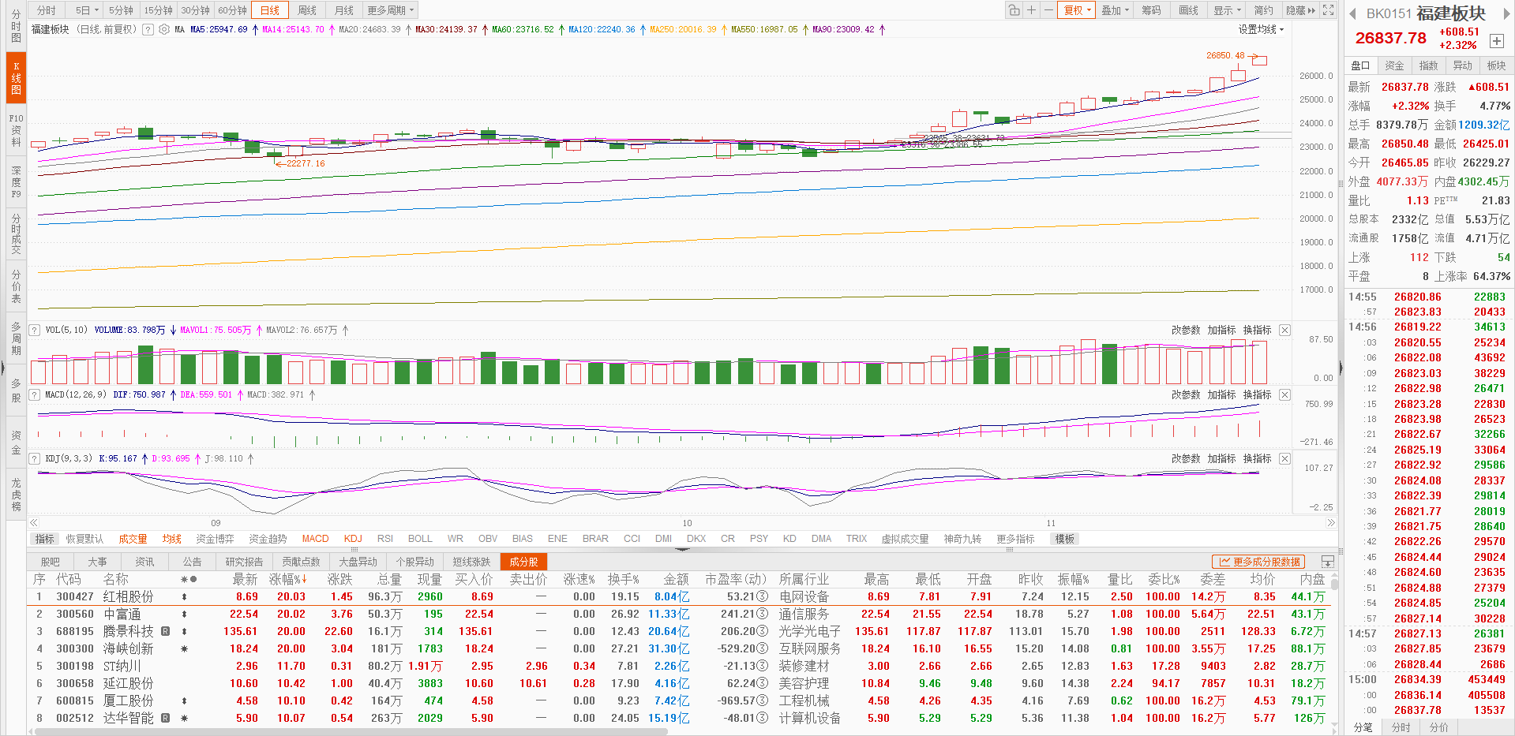Image resolution: width=1515 pixels, height=736 pixels.
Task: Enter fullscreen chart mode icon
Action: [x=1329, y=10]
